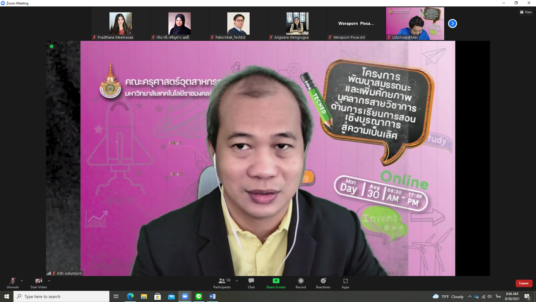Open the Participants panel

222,283
